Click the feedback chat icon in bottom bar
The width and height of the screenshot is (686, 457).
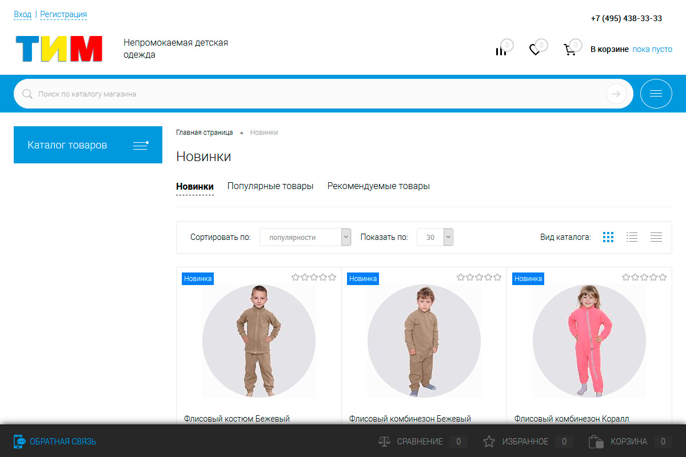tap(19, 442)
